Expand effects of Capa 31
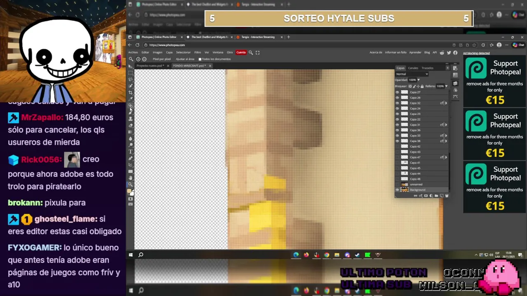527x296 pixels. pyautogui.click(x=446, y=125)
